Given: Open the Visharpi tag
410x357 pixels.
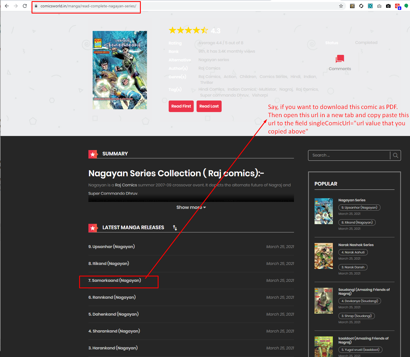Looking at the screenshot, I should click(260, 95).
